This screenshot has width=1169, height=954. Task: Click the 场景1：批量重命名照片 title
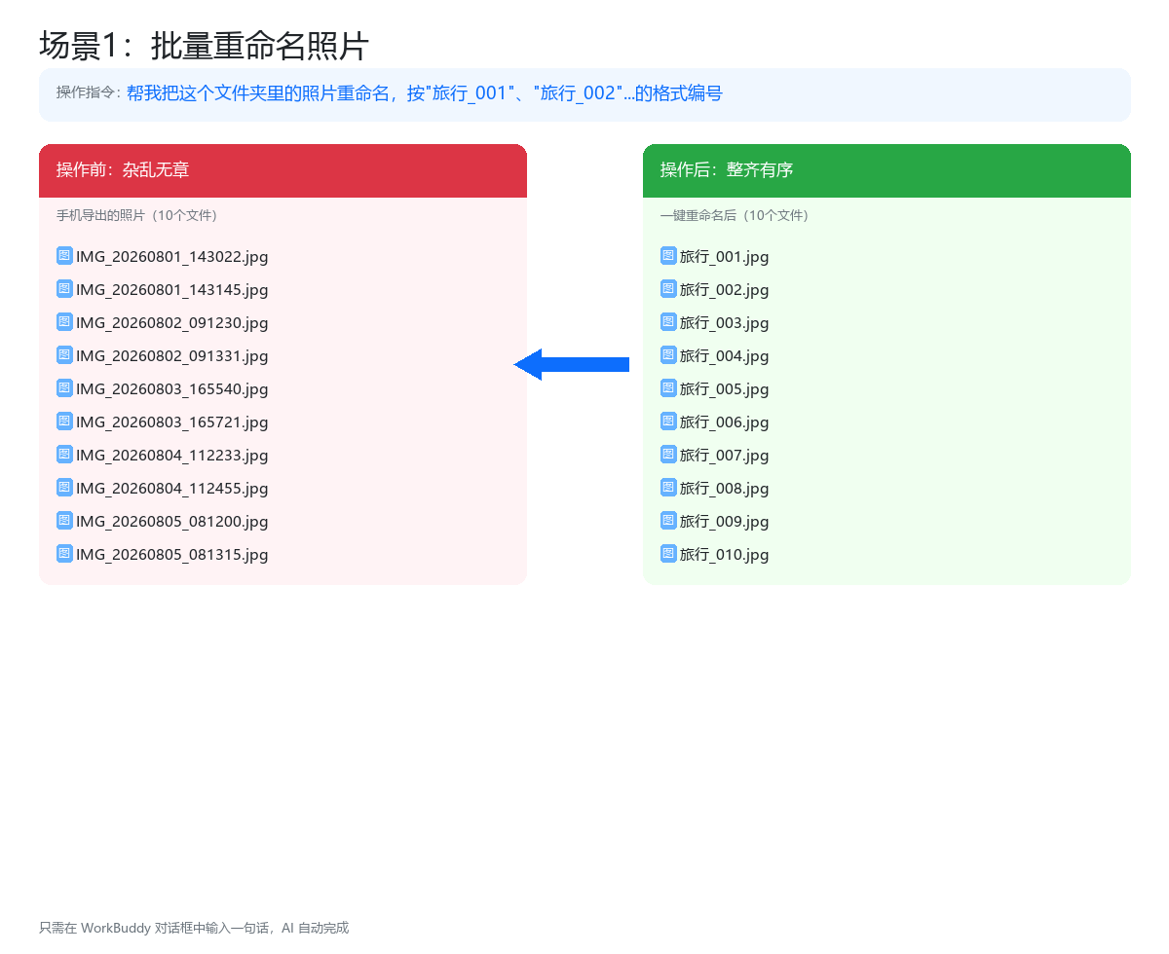[205, 46]
